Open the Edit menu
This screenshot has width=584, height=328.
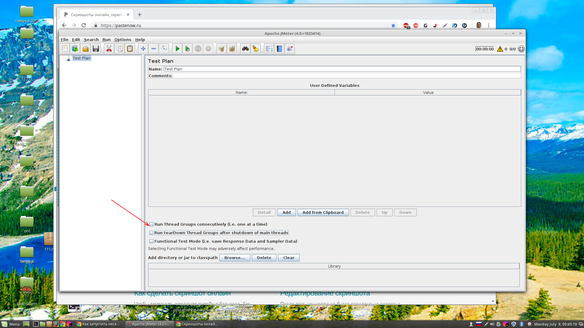[76, 40]
